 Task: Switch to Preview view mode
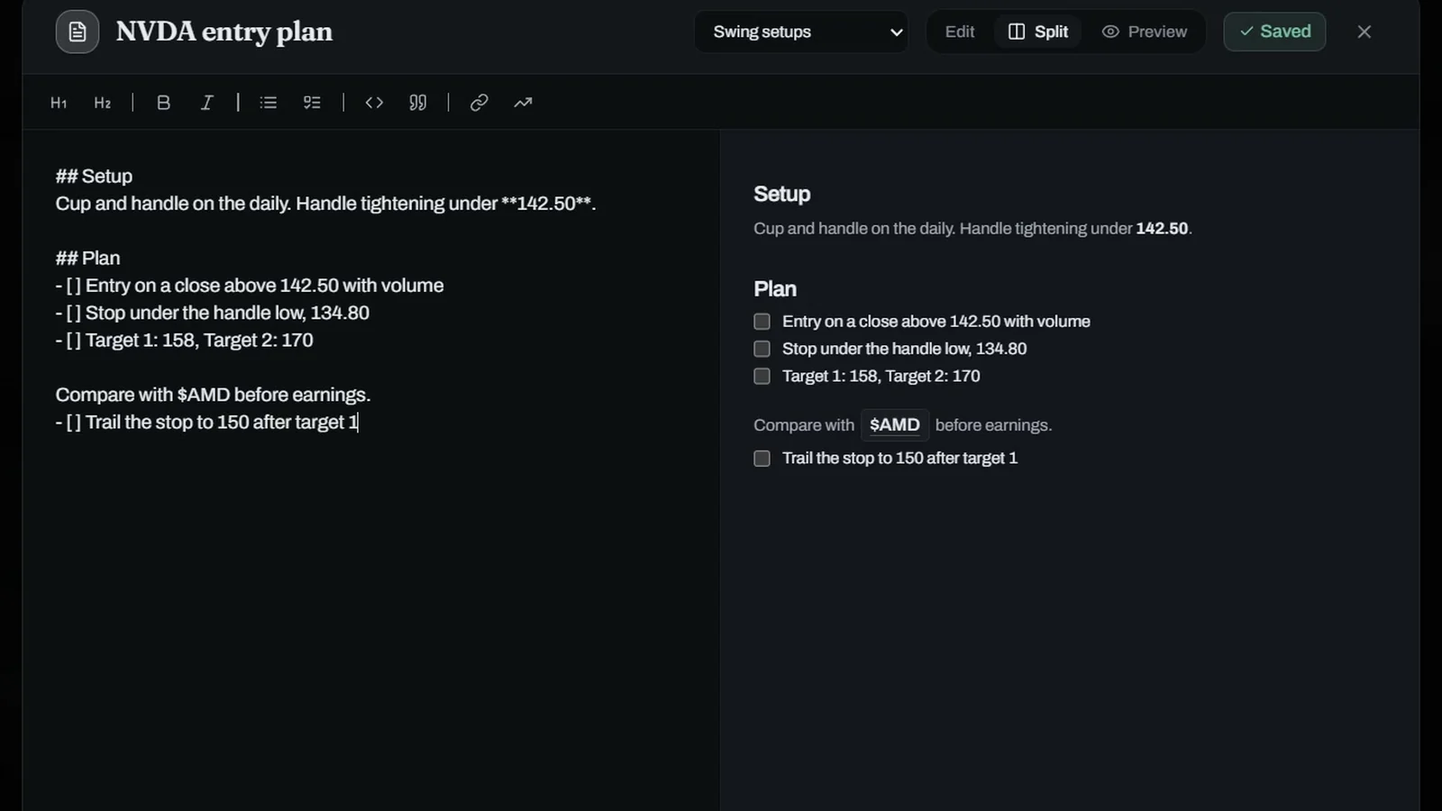(1144, 32)
